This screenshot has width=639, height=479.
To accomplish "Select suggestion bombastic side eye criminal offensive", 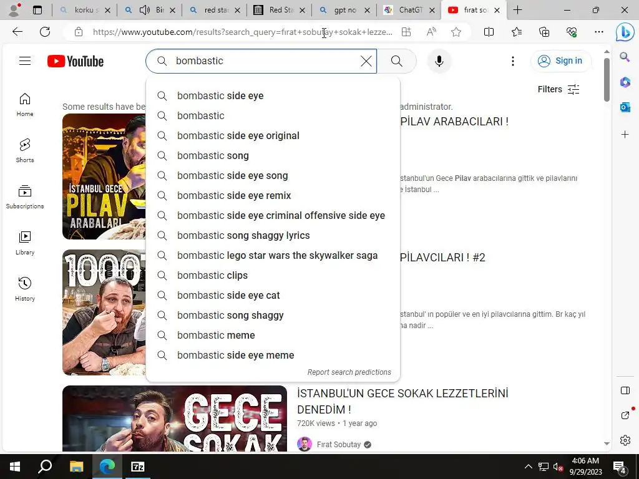I will (273, 215).
